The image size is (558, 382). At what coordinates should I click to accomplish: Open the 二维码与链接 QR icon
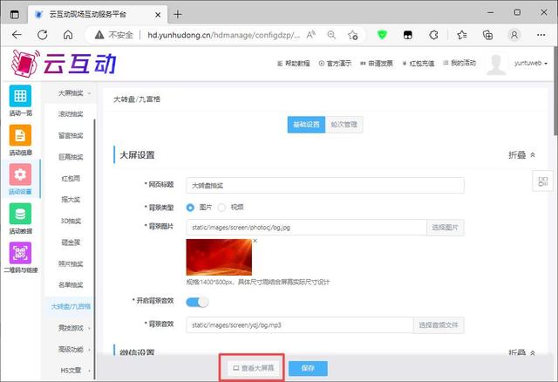[x=20, y=253]
